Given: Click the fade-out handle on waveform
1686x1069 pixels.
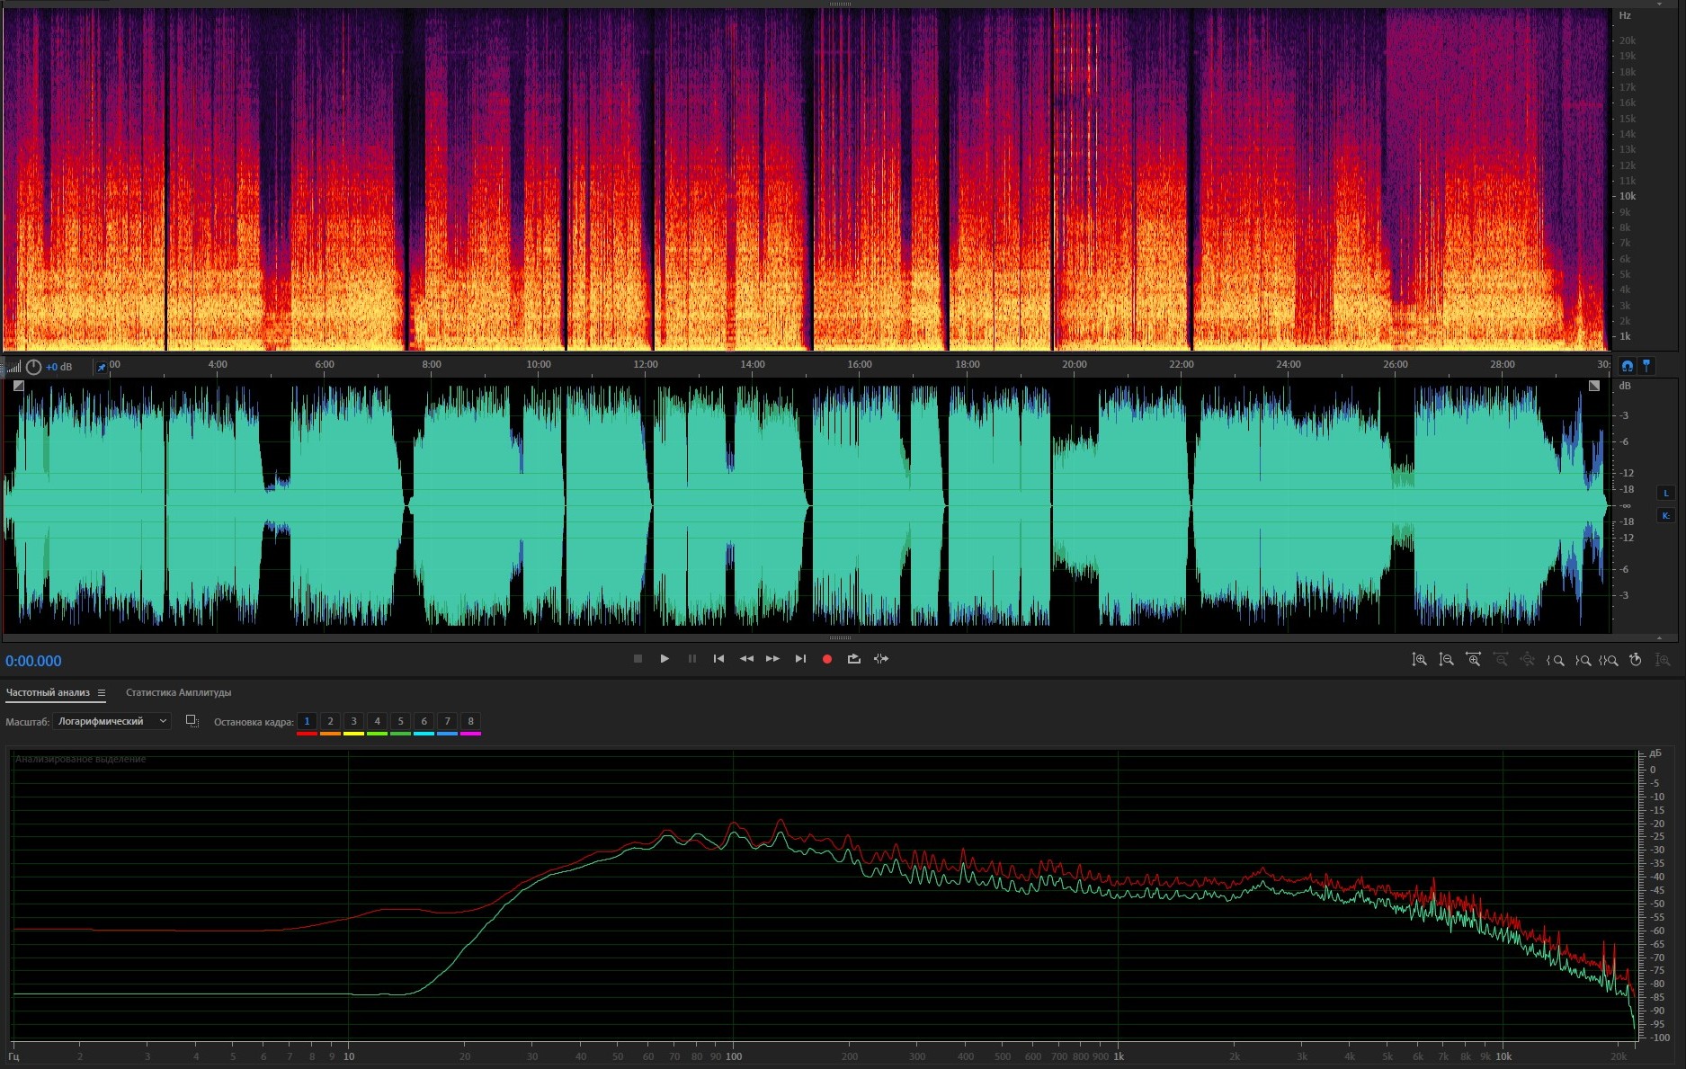Looking at the screenshot, I should tap(1594, 386).
